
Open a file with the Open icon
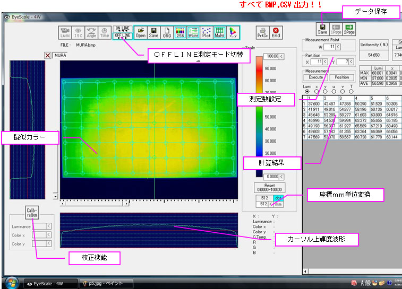(x=141, y=32)
